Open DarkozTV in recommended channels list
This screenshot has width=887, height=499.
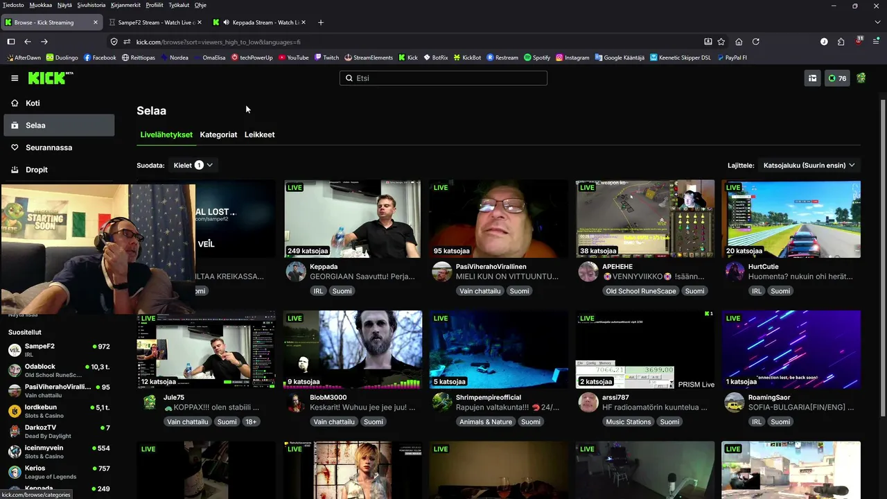[x=59, y=431]
